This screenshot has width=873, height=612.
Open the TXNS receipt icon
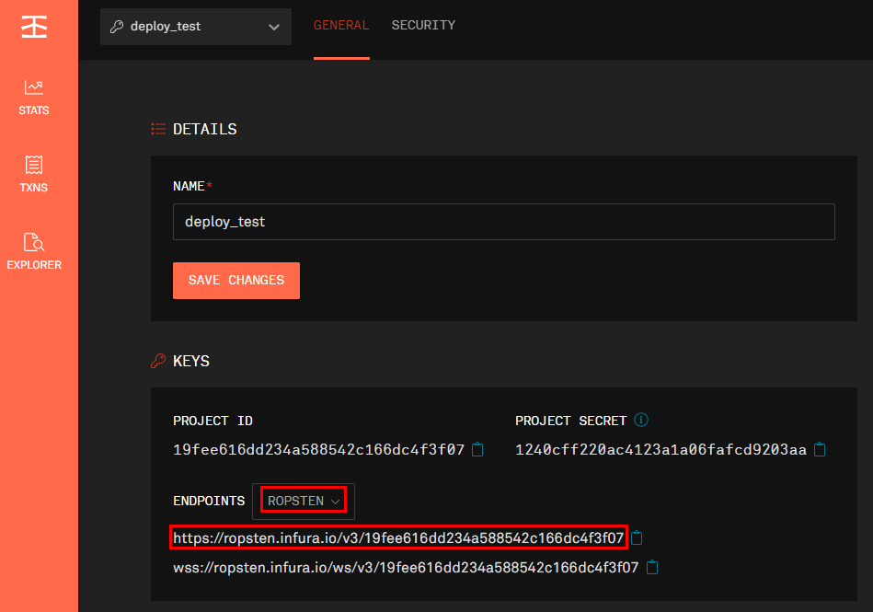tap(34, 165)
